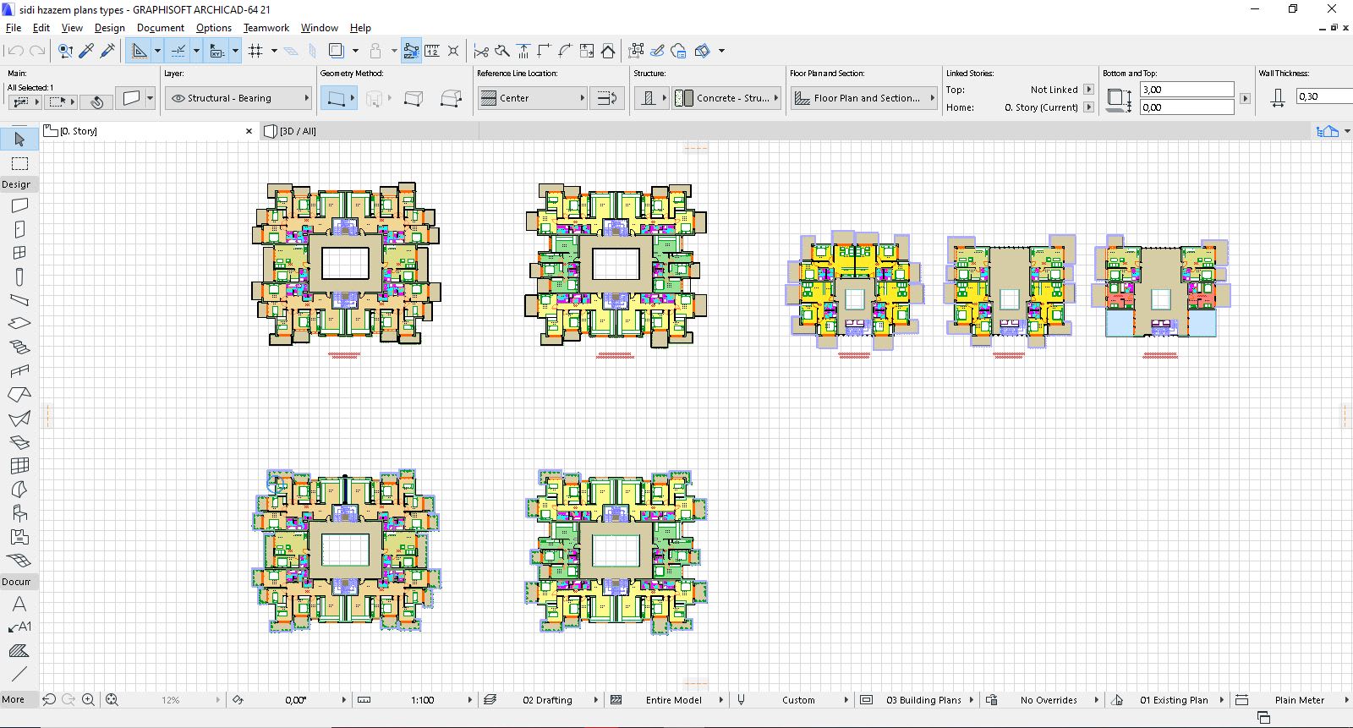Toggle Grid Snap in toolbar
The image size is (1353, 728).
[255, 51]
